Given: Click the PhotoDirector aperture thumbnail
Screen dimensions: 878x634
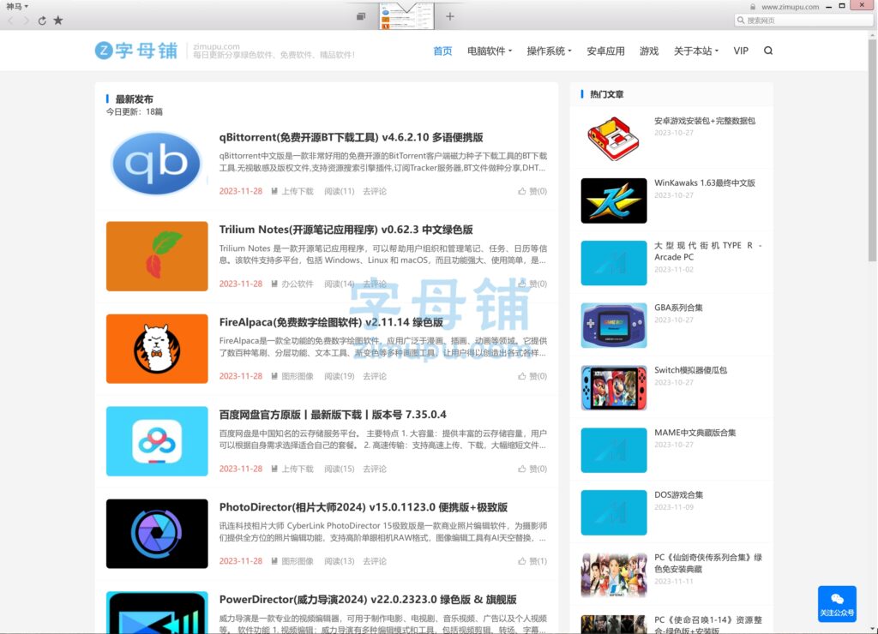Looking at the screenshot, I should 157,534.
